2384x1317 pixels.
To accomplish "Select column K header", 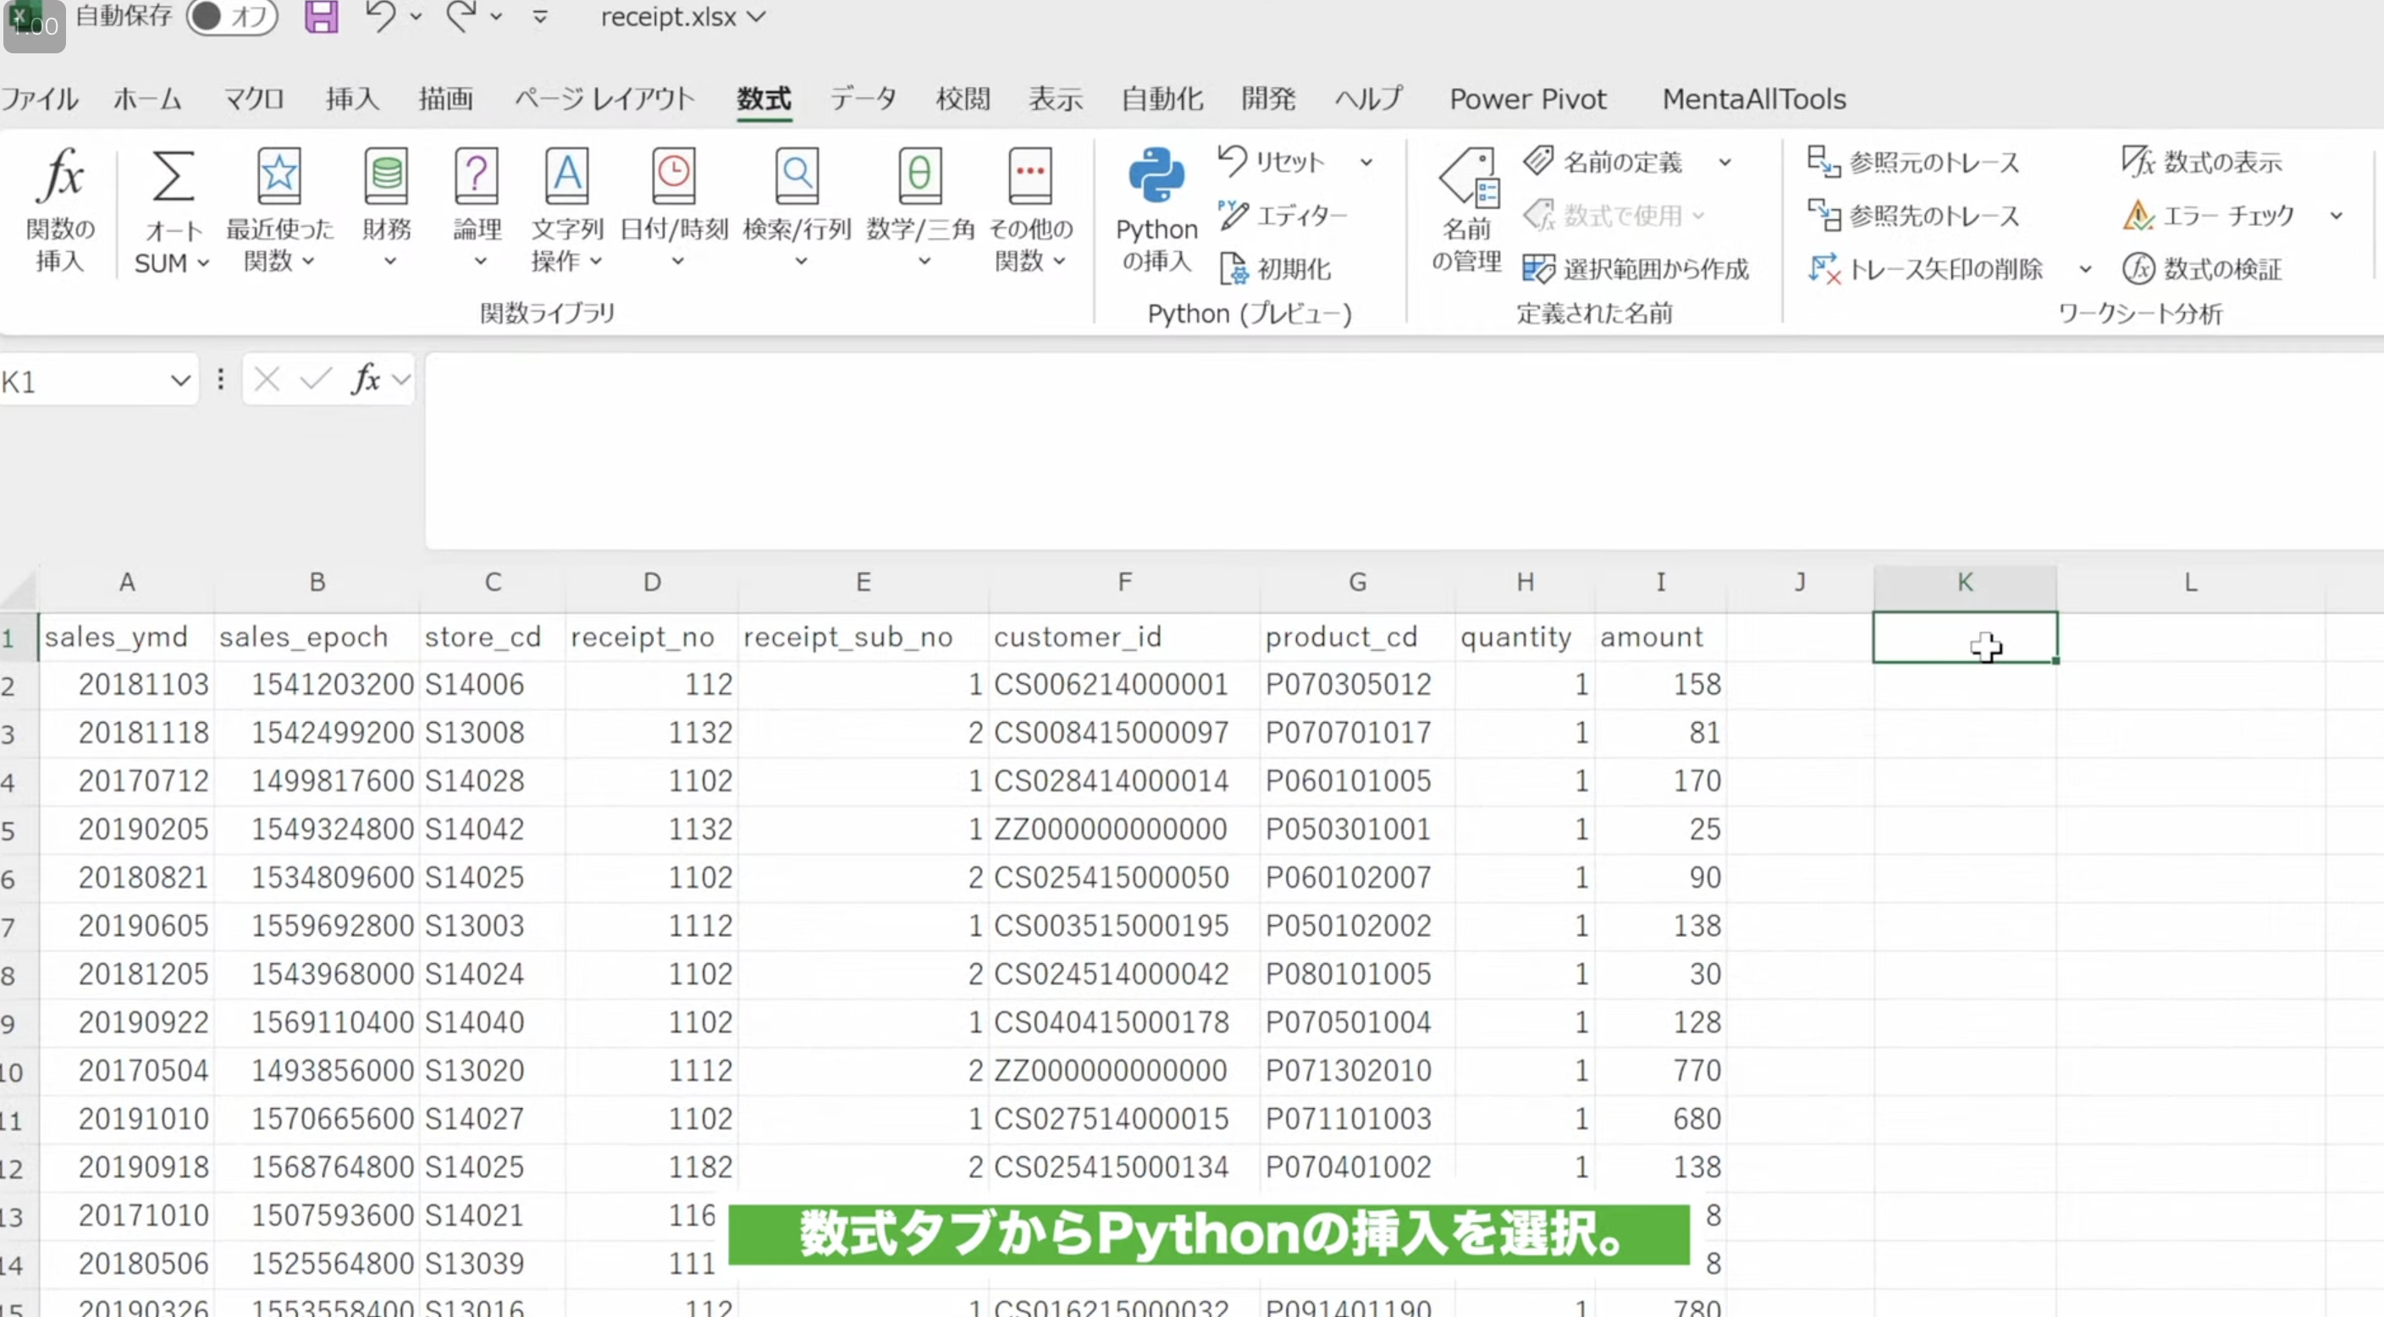I will pyautogui.click(x=1965, y=582).
